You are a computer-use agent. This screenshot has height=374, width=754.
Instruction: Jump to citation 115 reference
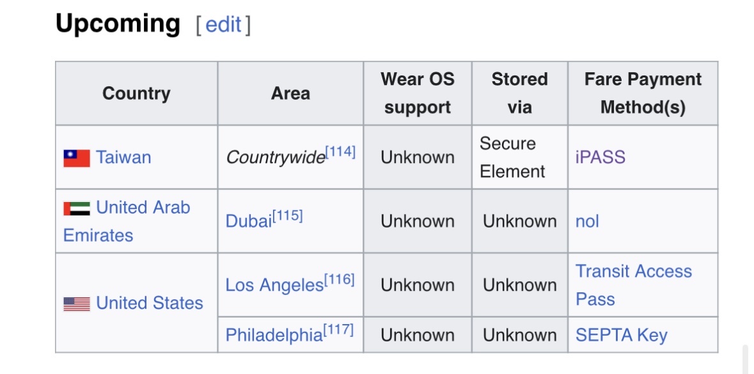coord(287,216)
